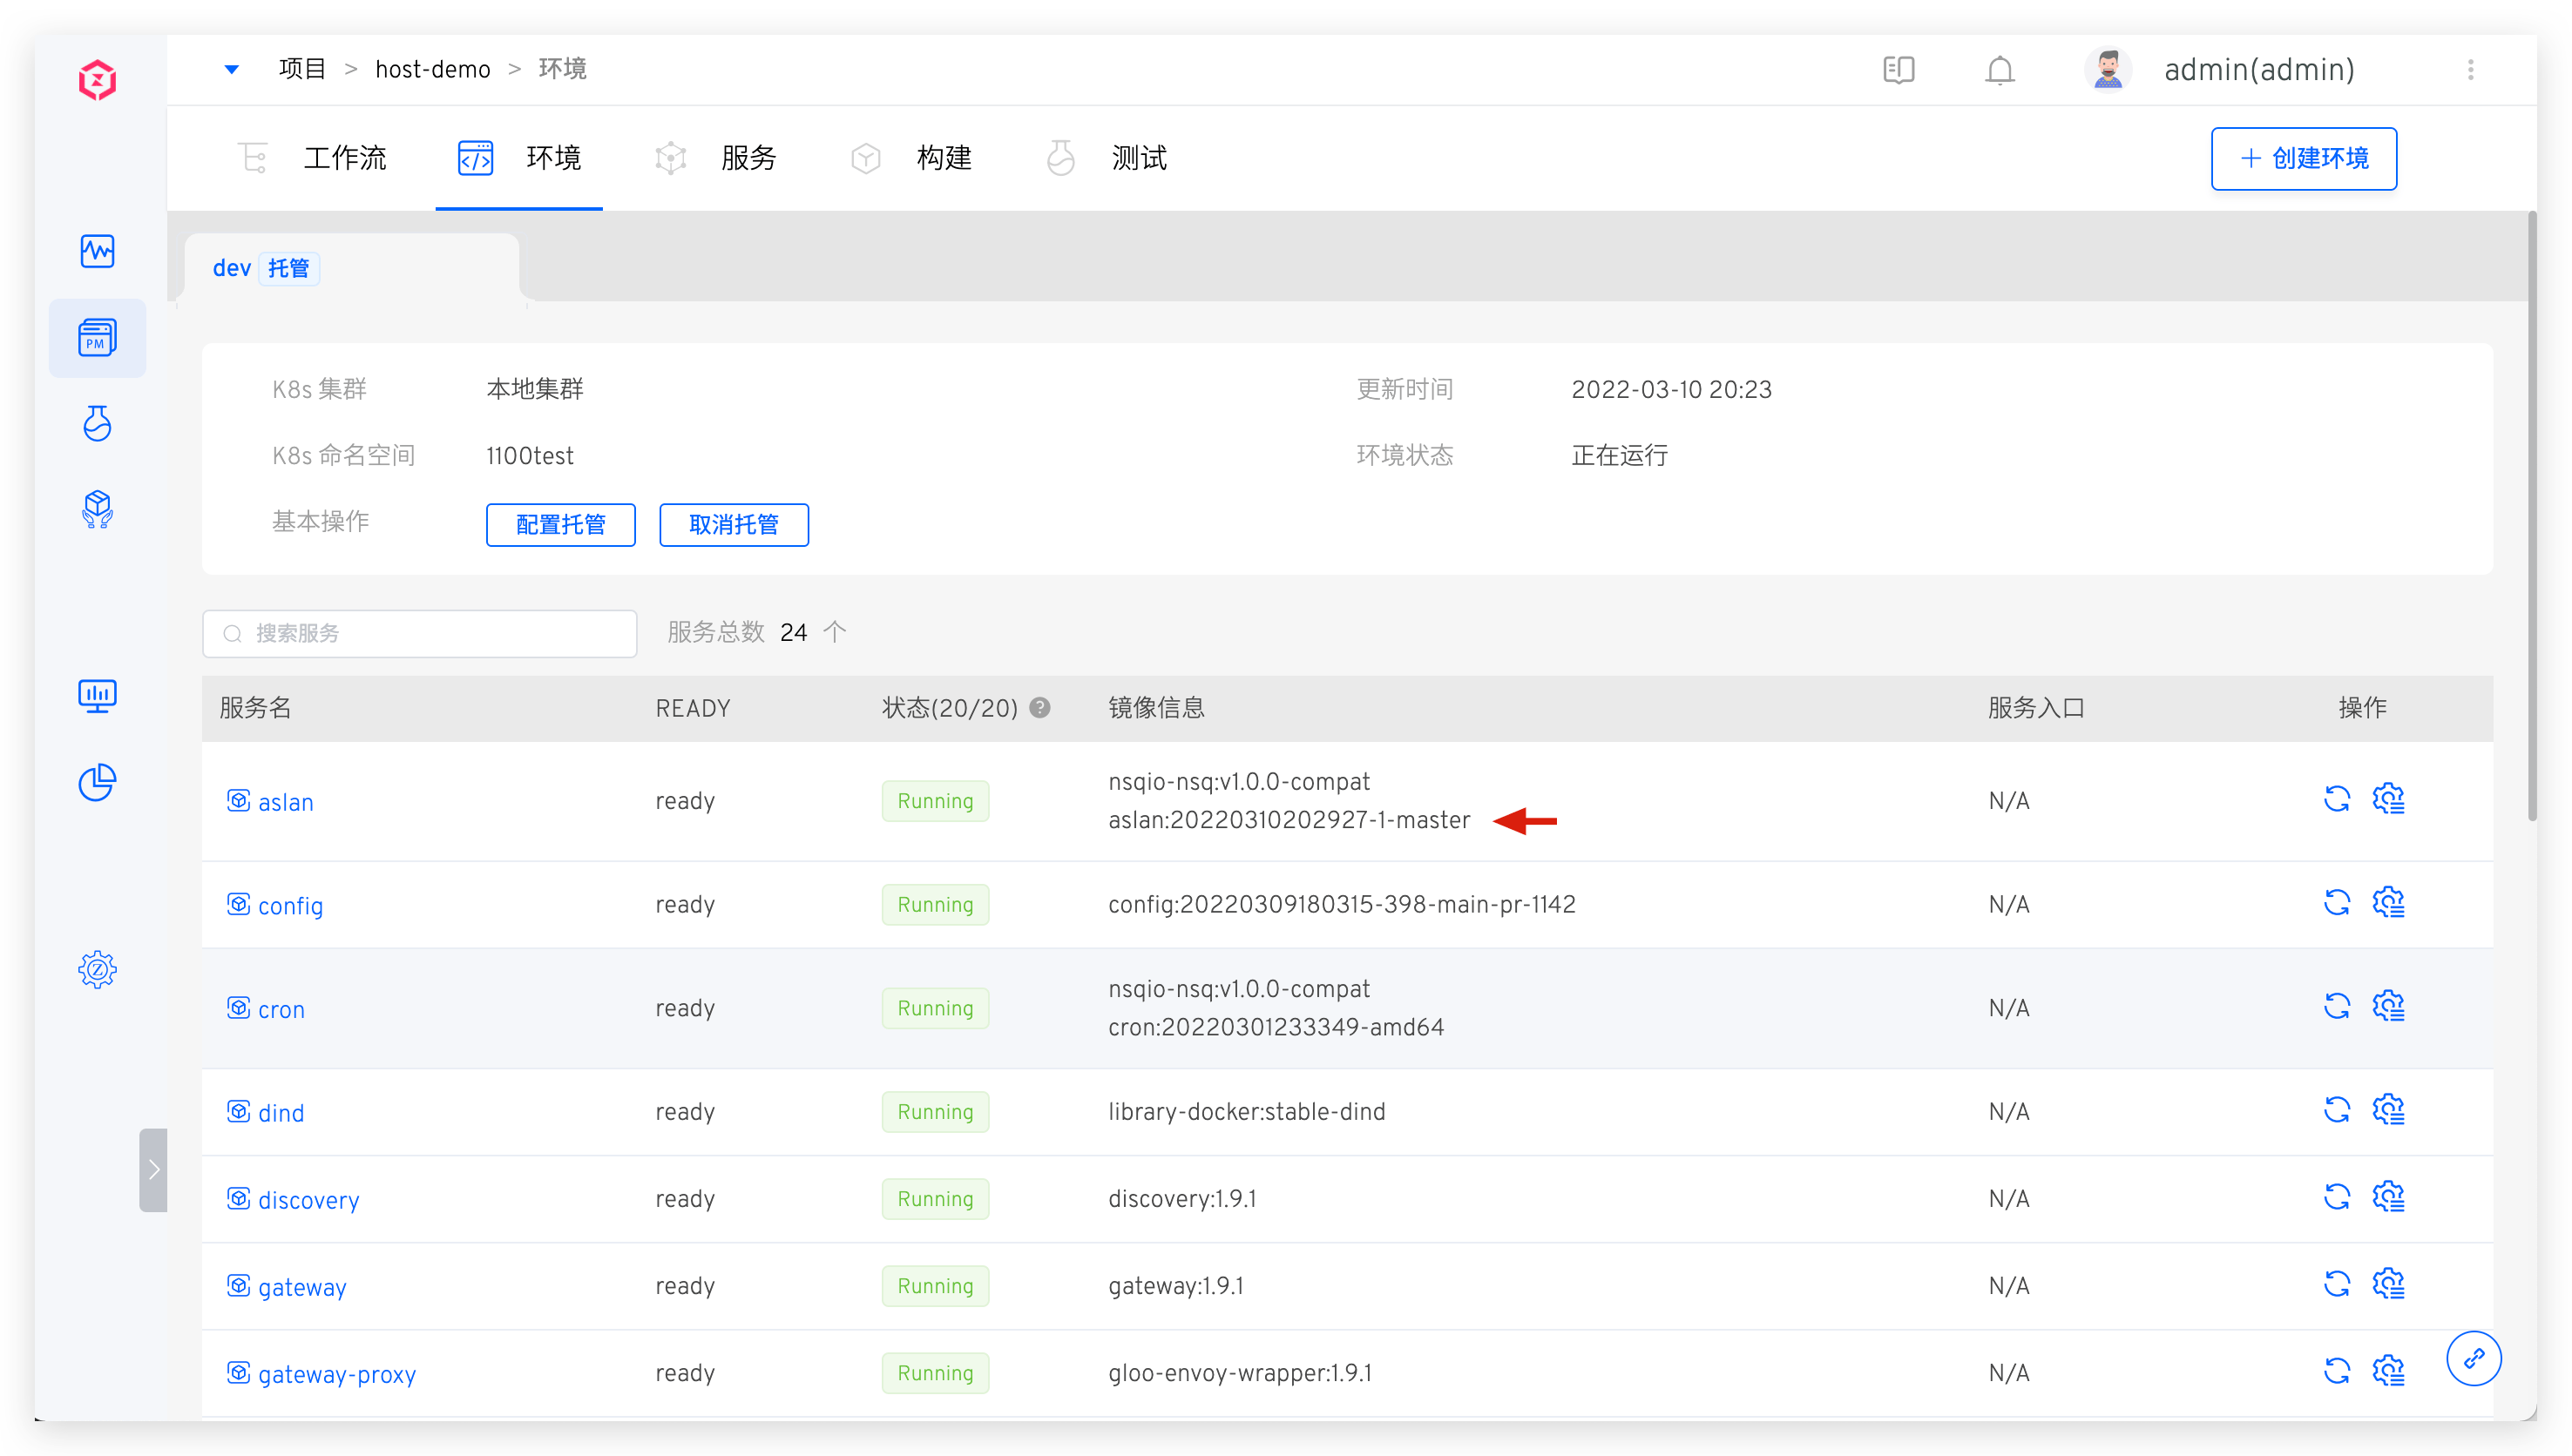Select the PM project management sidebar icon

point(97,338)
